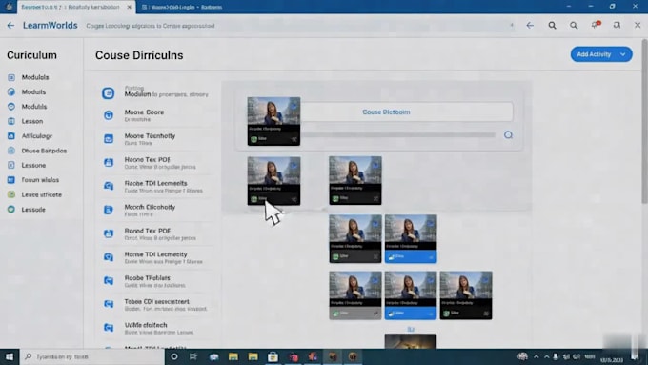
Task: Click the Raobe TDI Lecmeelts row icon
Action: pos(109,186)
